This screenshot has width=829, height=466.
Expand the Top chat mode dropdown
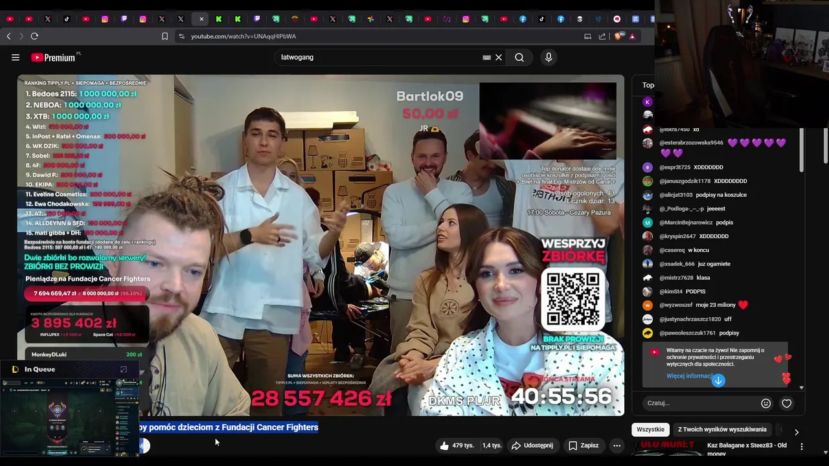coord(648,85)
